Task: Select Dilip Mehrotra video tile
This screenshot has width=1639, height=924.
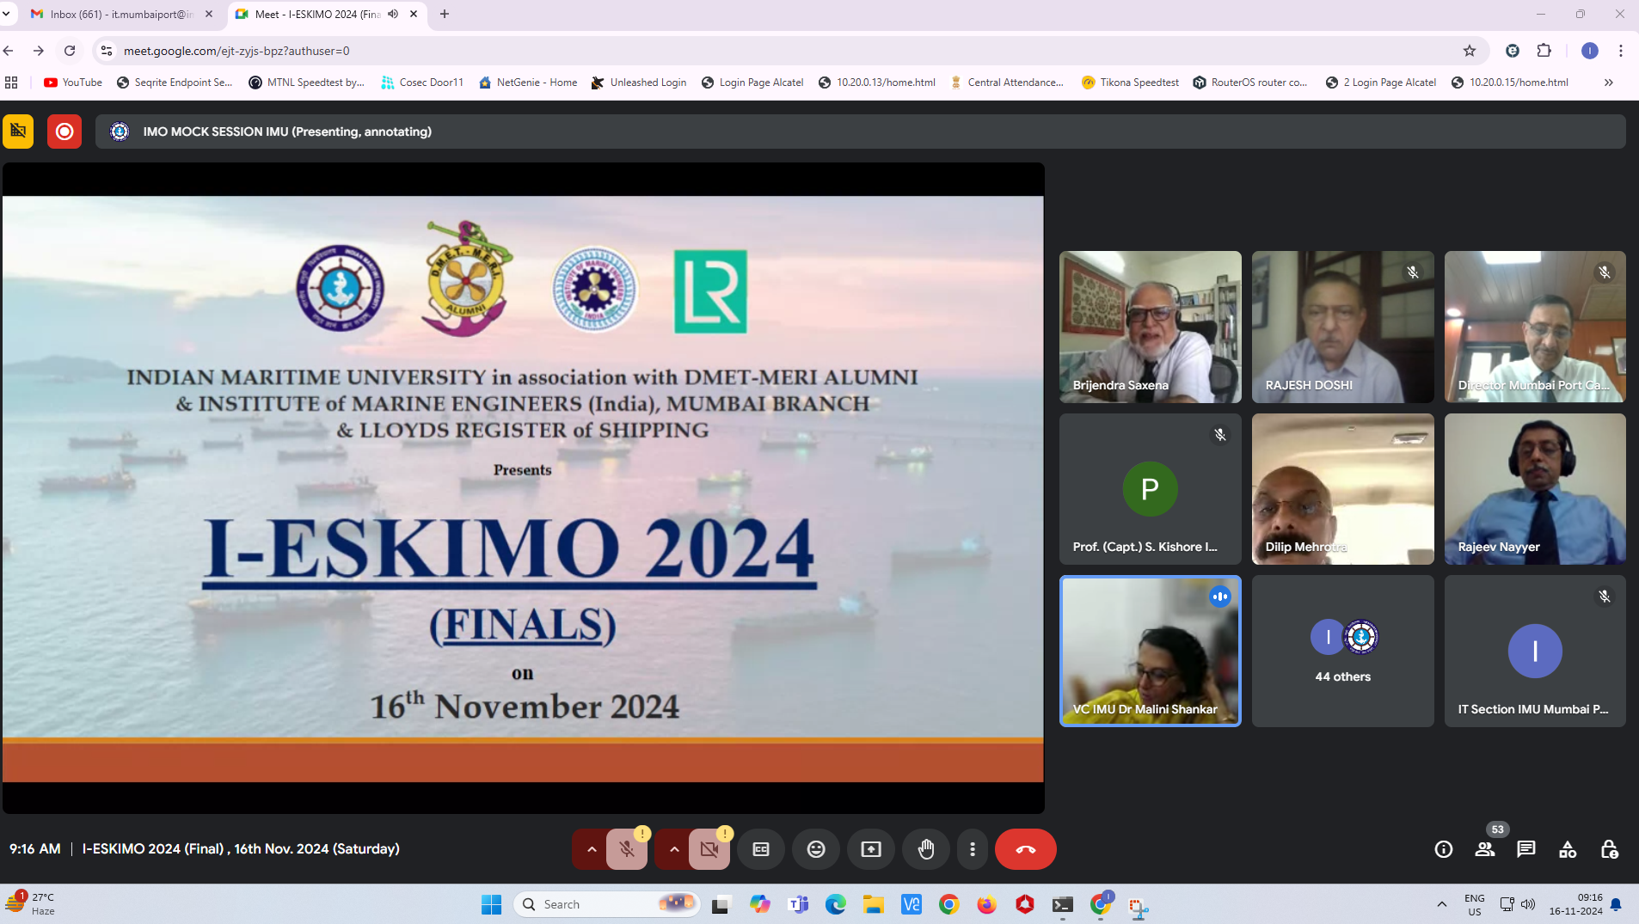Action: 1343,489
